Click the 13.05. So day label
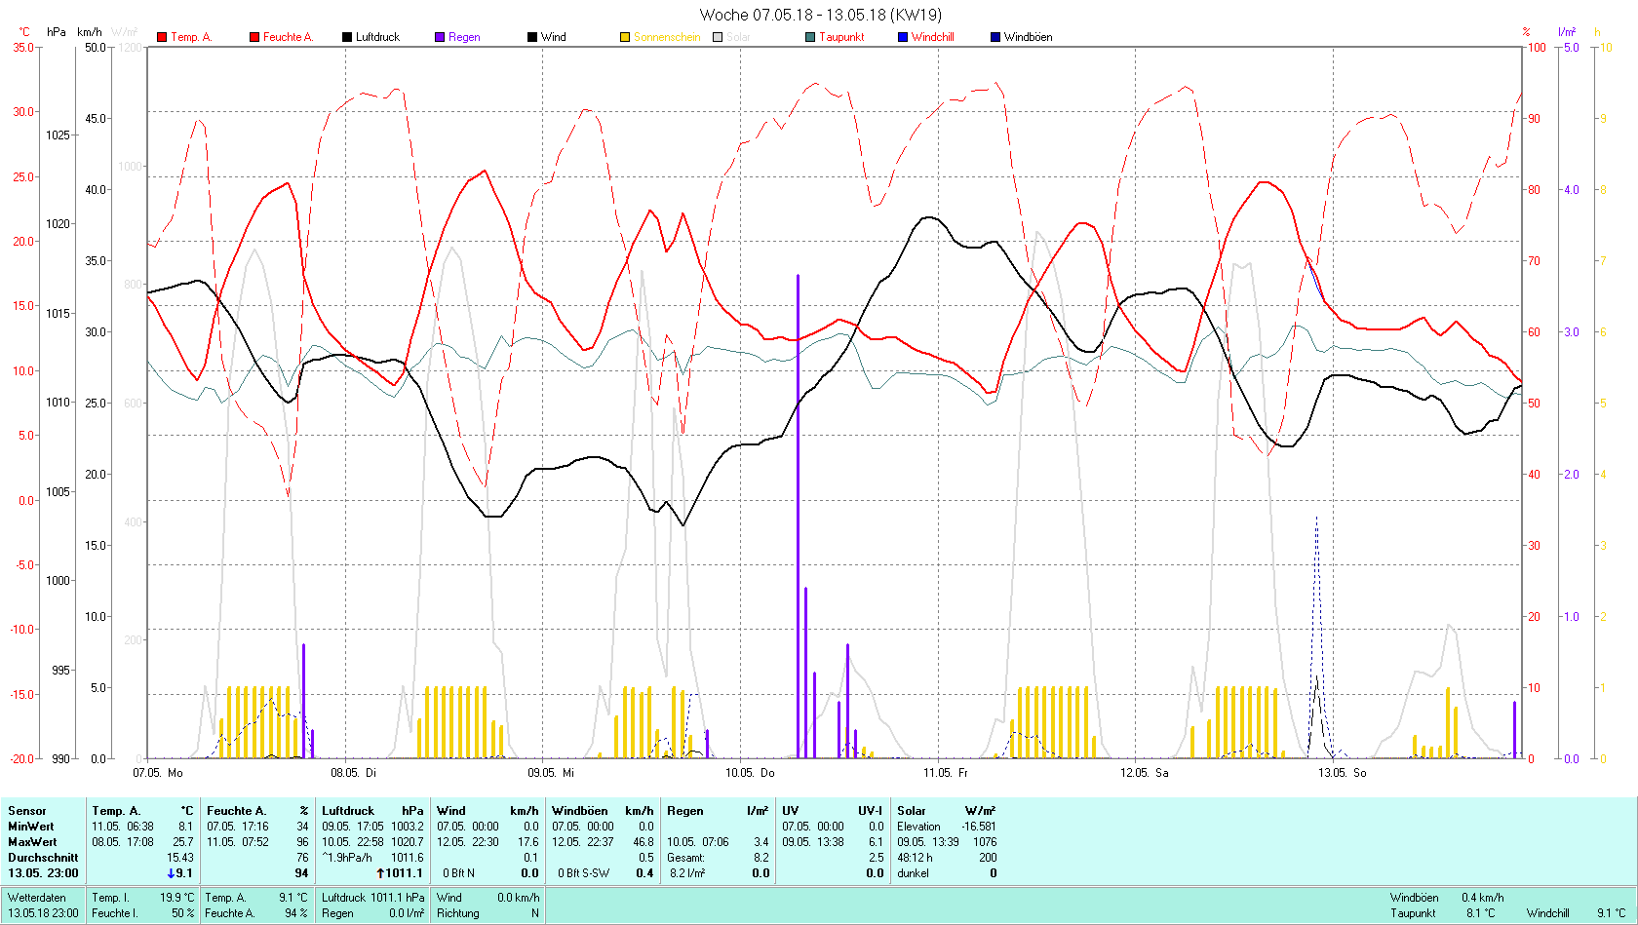Image resolution: width=1638 pixels, height=925 pixels. 1343,773
